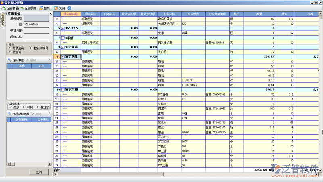Click the 查询 (query) button
Viewport: 323px width, 182px height.
pyautogui.click(x=38, y=172)
